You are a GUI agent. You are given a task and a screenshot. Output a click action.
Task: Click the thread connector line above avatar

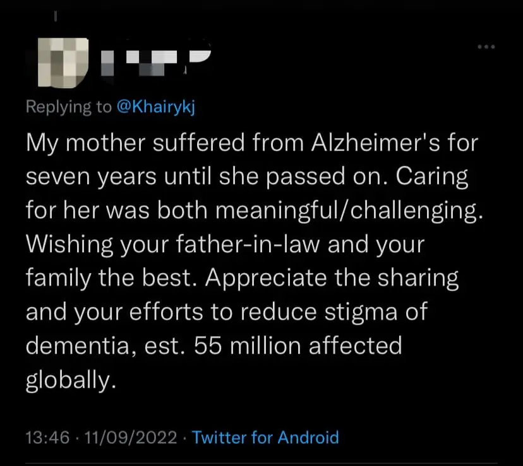pos(54,18)
